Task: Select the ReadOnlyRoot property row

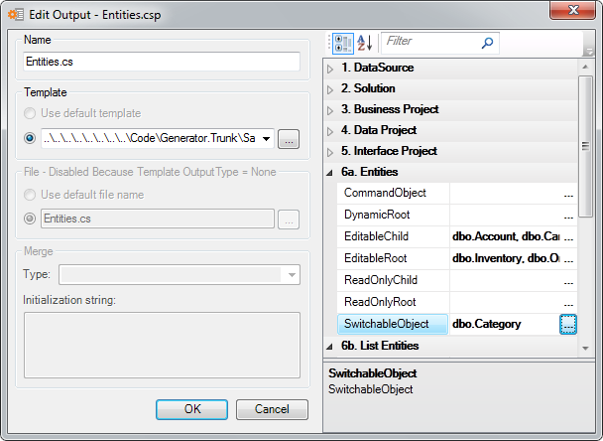Action: coord(457,302)
